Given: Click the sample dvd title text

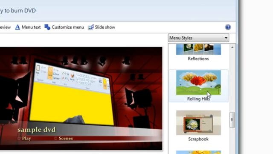Looking at the screenshot, I should pos(37,130).
